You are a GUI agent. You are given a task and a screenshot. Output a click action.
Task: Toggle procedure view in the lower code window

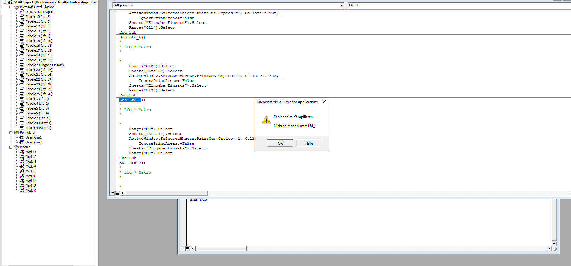pyautogui.click(x=183, y=248)
